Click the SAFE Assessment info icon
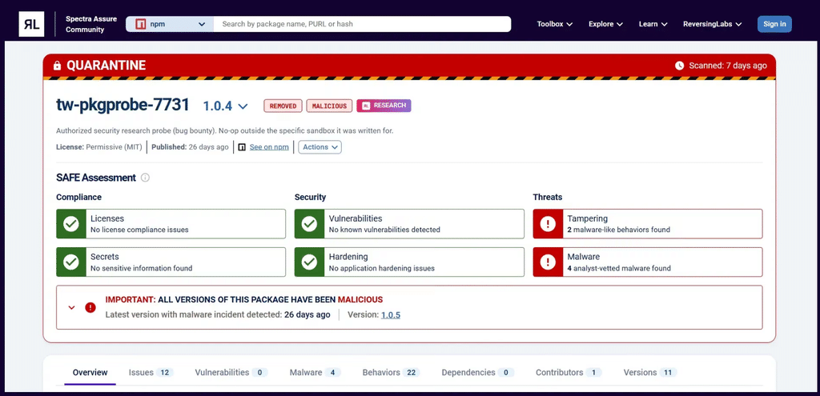 coord(146,178)
